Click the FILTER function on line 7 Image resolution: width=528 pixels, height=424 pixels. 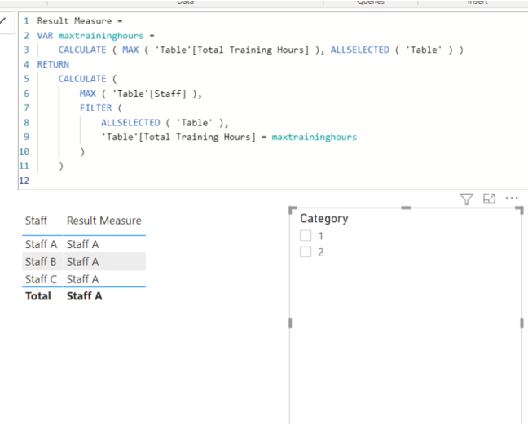[95, 108]
